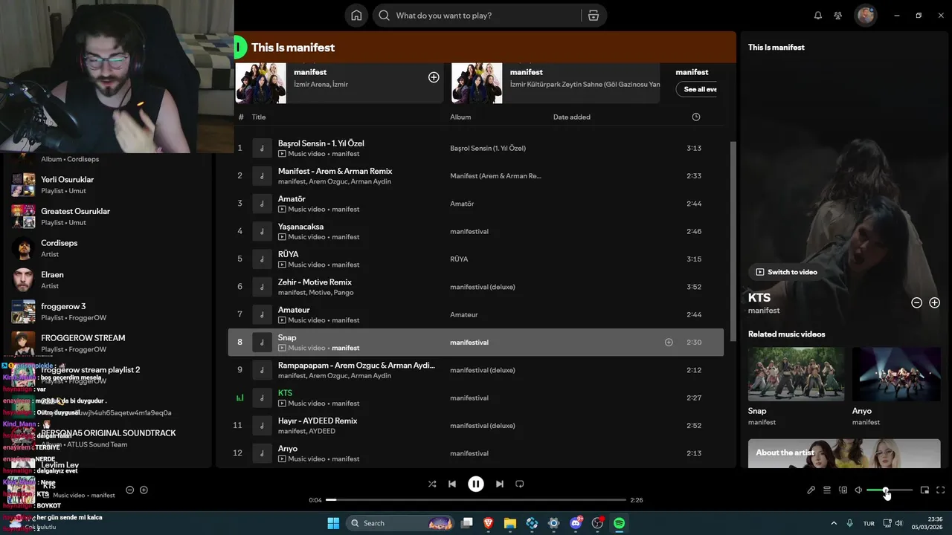Open the notifications bell

[818, 16]
